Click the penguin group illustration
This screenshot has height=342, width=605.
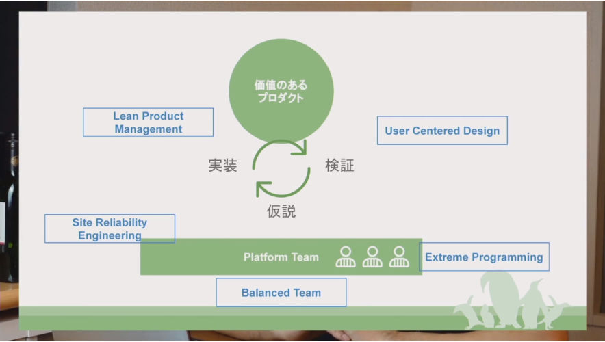(x=511, y=301)
